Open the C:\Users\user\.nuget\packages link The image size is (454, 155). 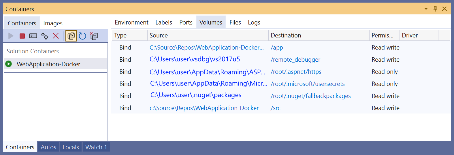coord(196,95)
